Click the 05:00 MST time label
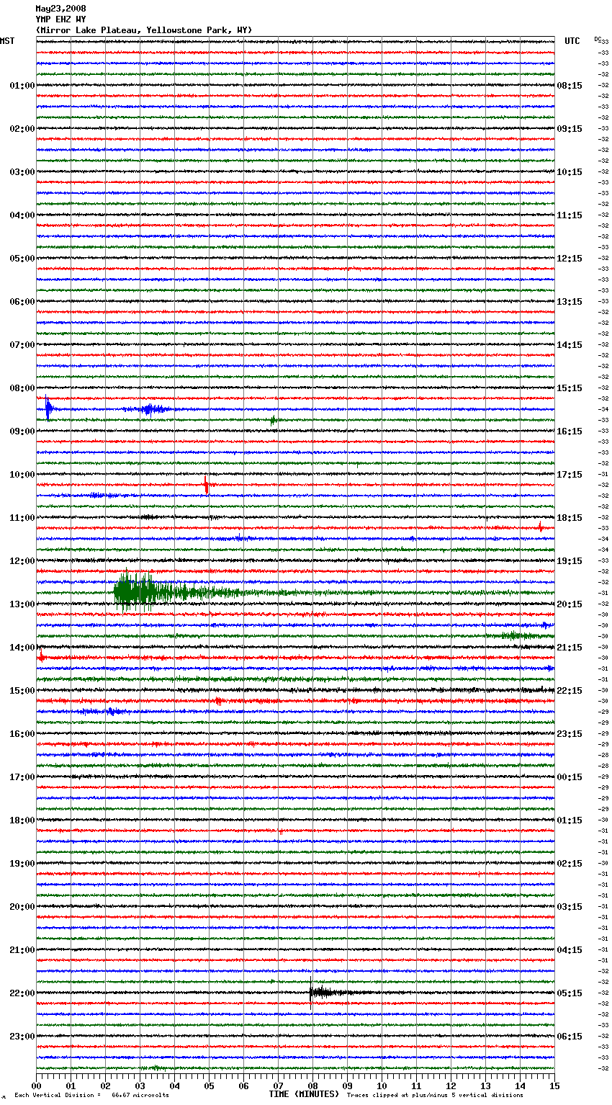 pos(22,259)
